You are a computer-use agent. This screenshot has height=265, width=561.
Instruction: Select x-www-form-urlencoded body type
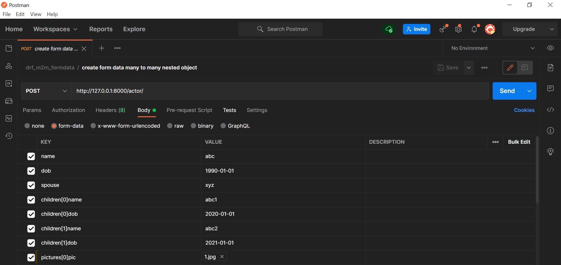point(93,126)
